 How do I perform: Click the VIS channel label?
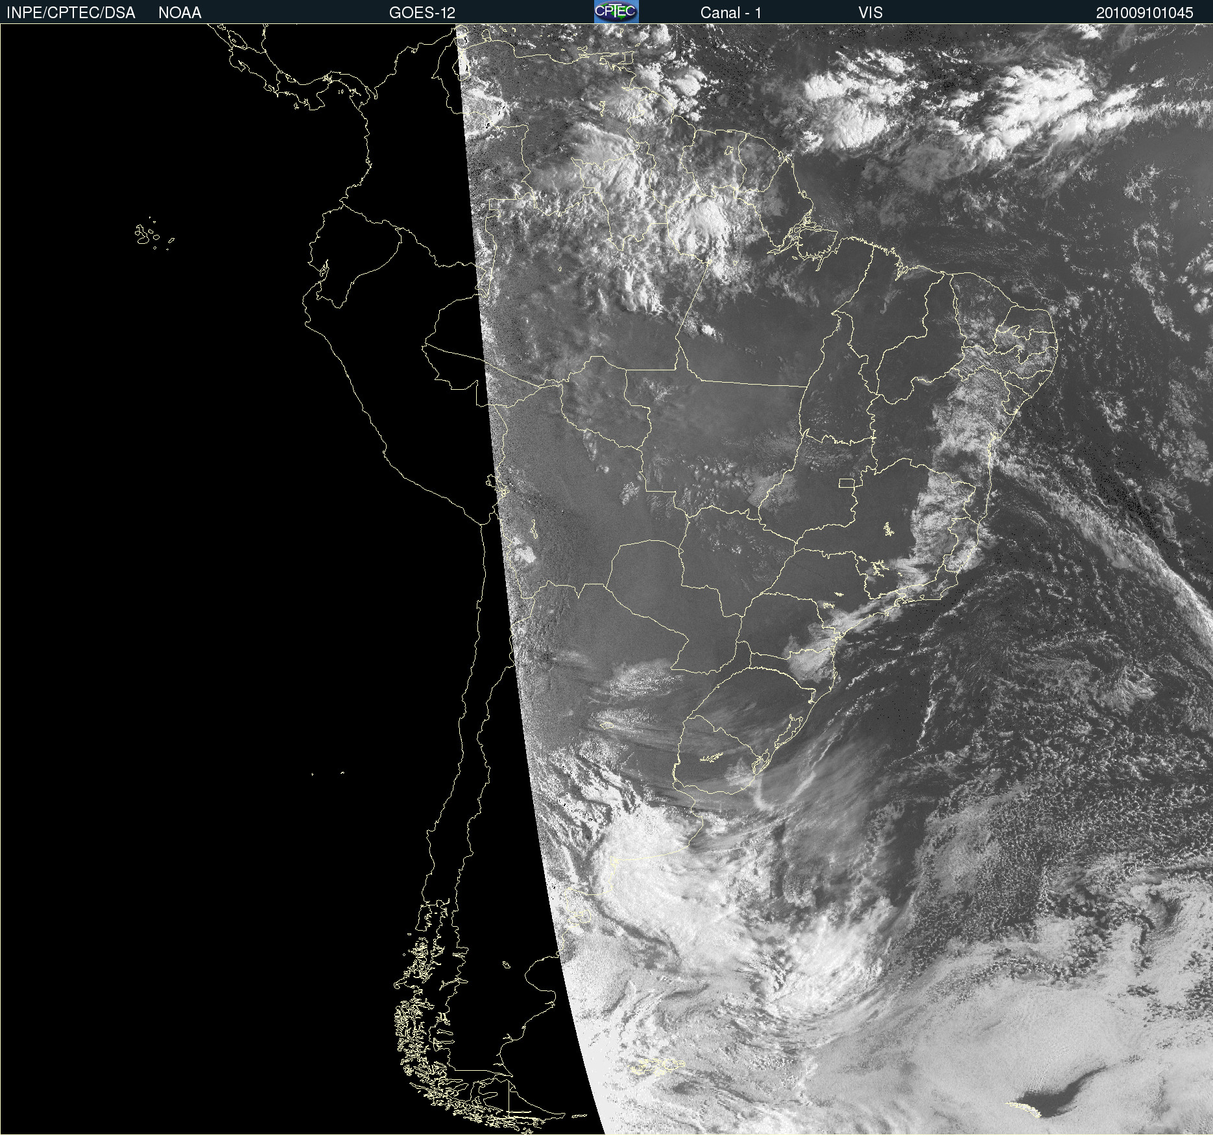[x=871, y=13]
